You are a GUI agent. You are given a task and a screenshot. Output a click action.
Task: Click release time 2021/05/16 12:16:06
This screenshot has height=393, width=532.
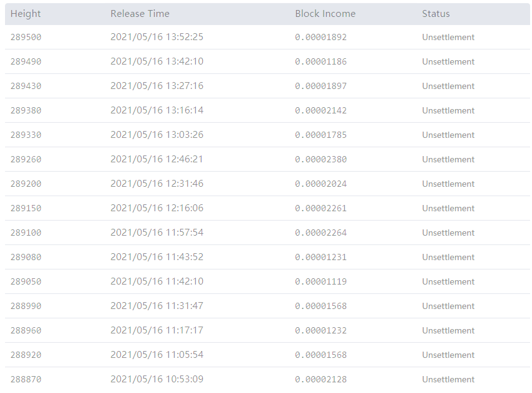click(x=157, y=208)
